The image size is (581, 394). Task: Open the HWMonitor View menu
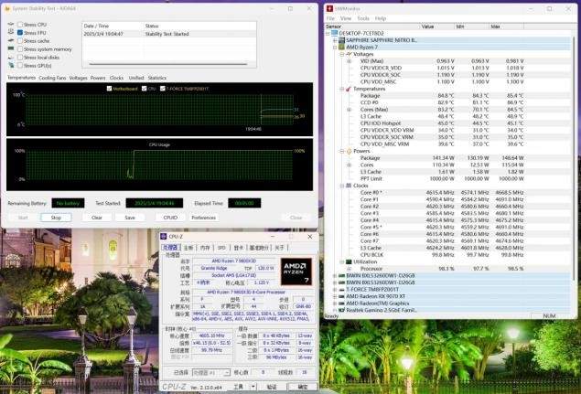click(x=345, y=18)
